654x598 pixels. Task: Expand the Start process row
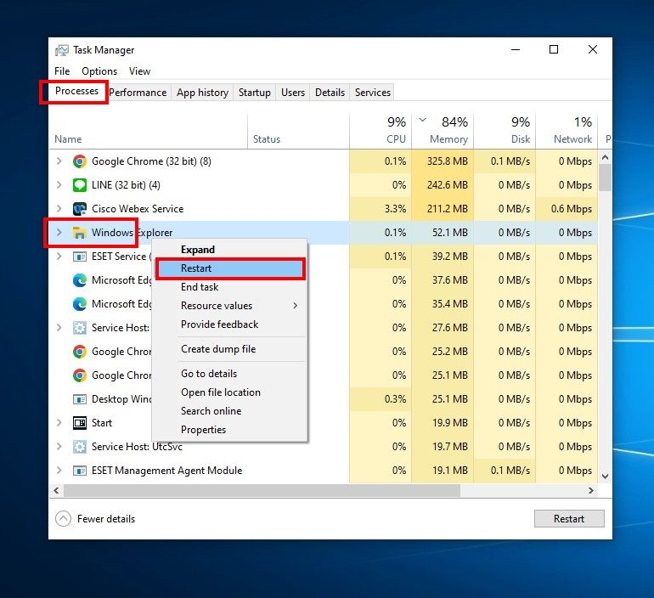coord(59,423)
